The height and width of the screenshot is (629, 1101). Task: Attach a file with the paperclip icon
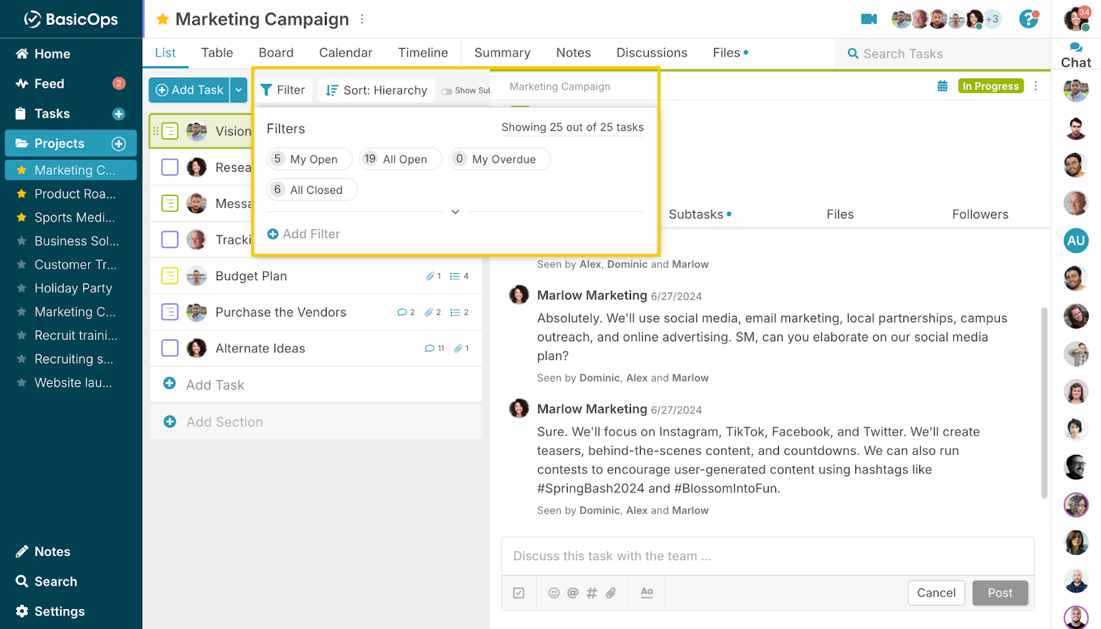[x=612, y=593]
